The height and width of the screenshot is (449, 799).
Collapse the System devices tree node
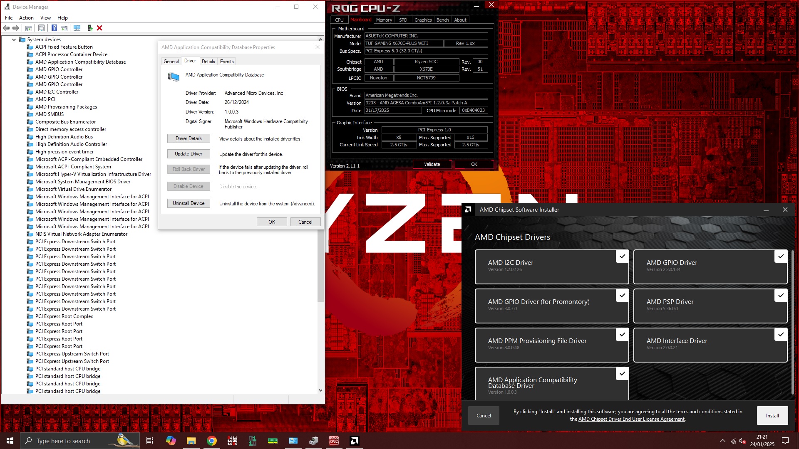point(14,39)
